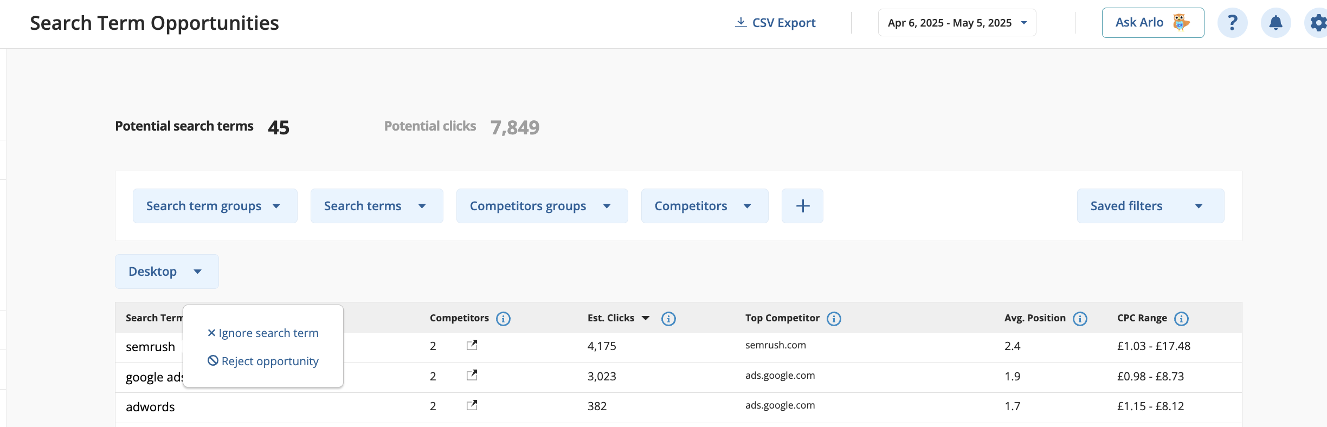Click the semrush search term cell

click(x=150, y=347)
